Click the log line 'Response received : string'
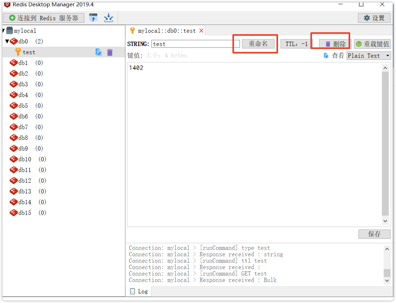Screen dimensions: 396x303 206,254
